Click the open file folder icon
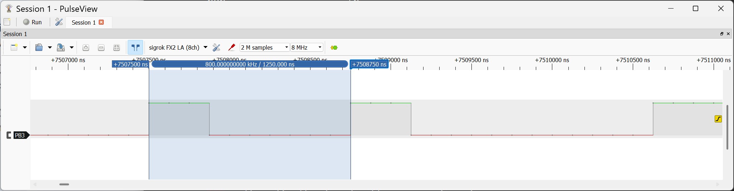Screen dimensions: 734x191 click(x=39, y=47)
